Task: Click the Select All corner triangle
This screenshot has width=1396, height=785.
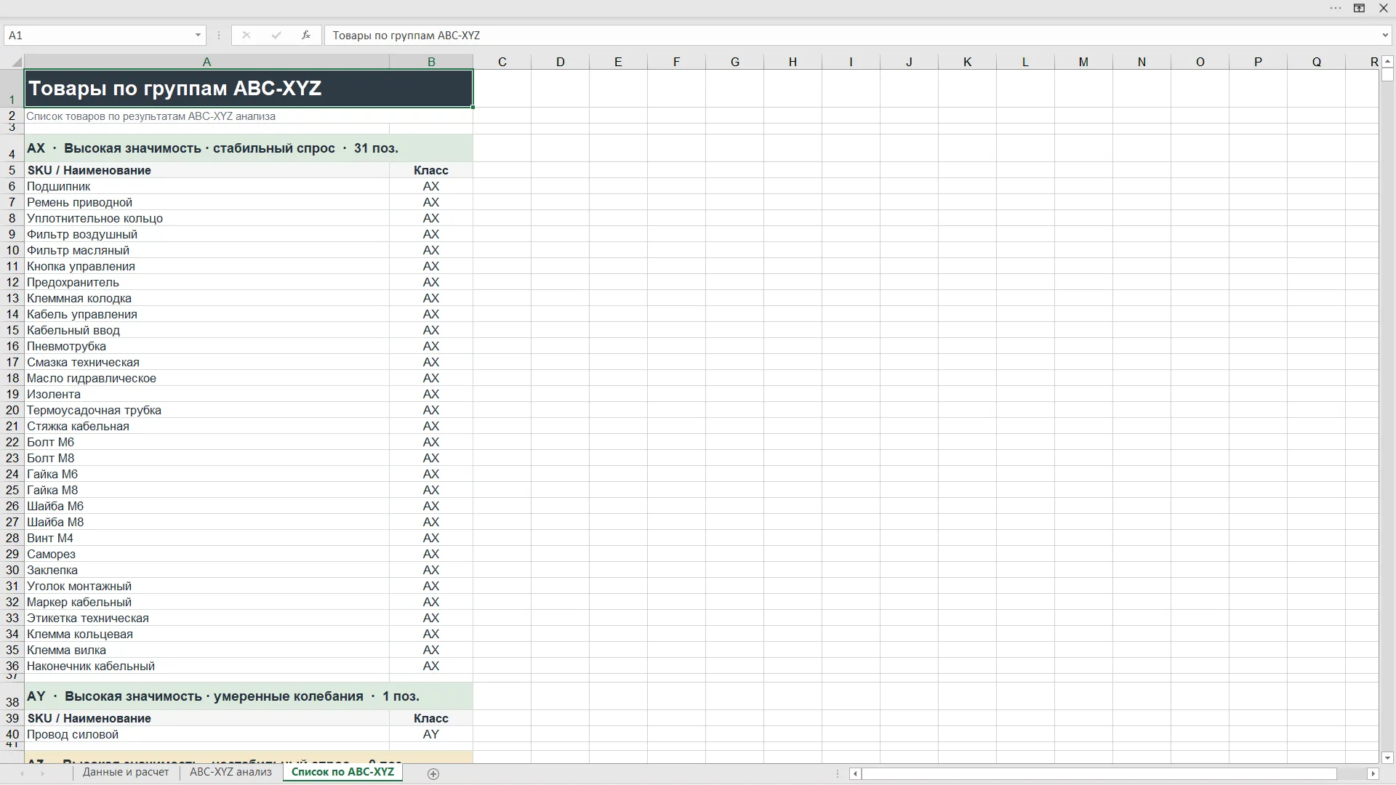Action: (12, 62)
